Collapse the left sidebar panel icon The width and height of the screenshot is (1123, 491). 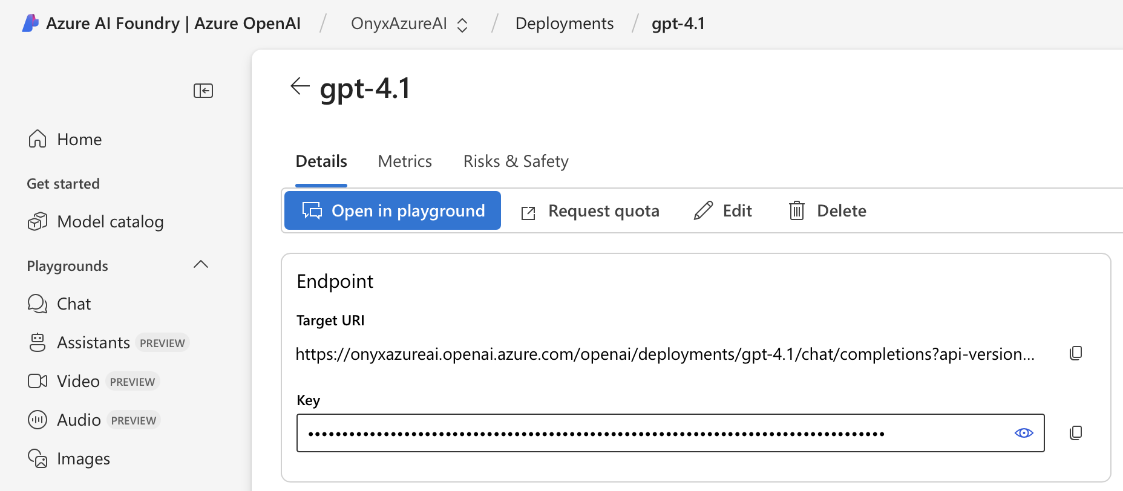tap(203, 91)
